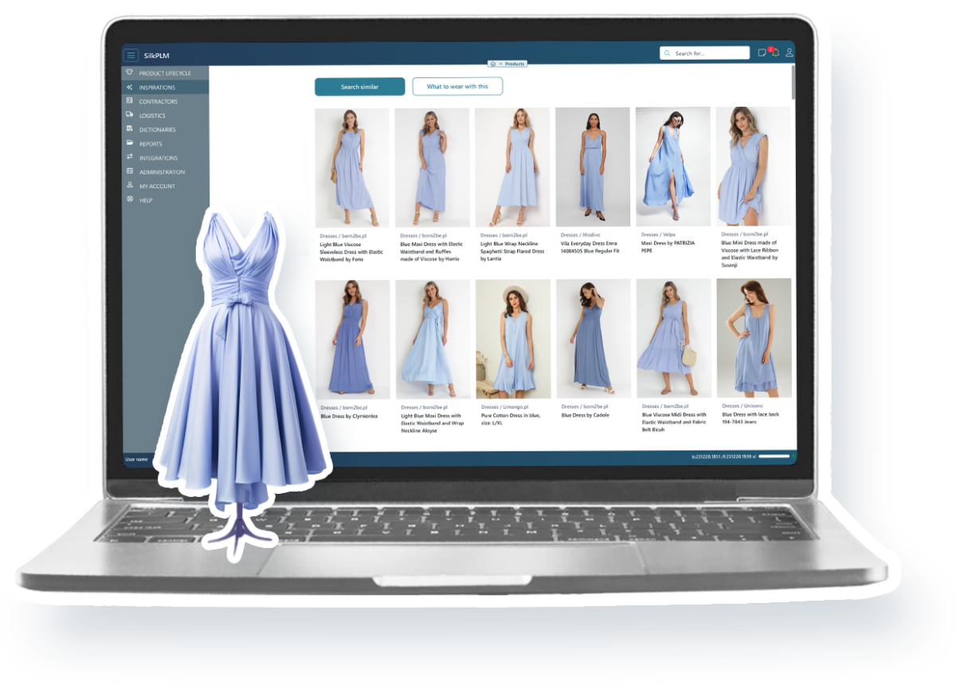956x685 pixels.
Task: Click the chat bubble icon near the bell
Action: (x=762, y=53)
